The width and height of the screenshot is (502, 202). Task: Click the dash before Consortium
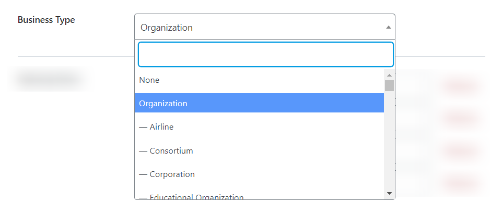coord(143,150)
